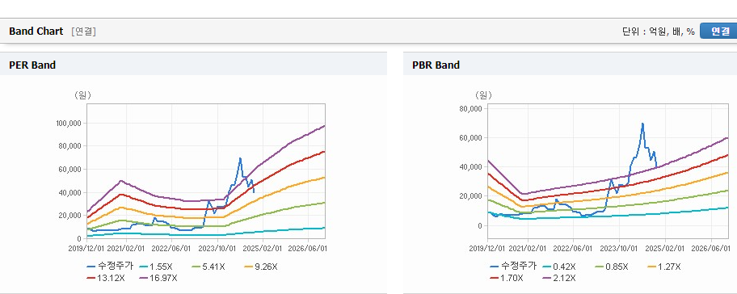Viewport: 737px width, 294px height.
Task: Toggle 13.12X series in PER legend
Action: pos(106,278)
